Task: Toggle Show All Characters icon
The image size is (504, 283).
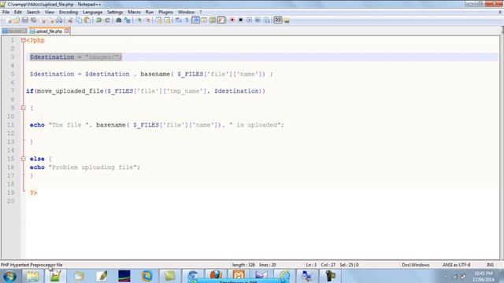Action: pos(187,20)
